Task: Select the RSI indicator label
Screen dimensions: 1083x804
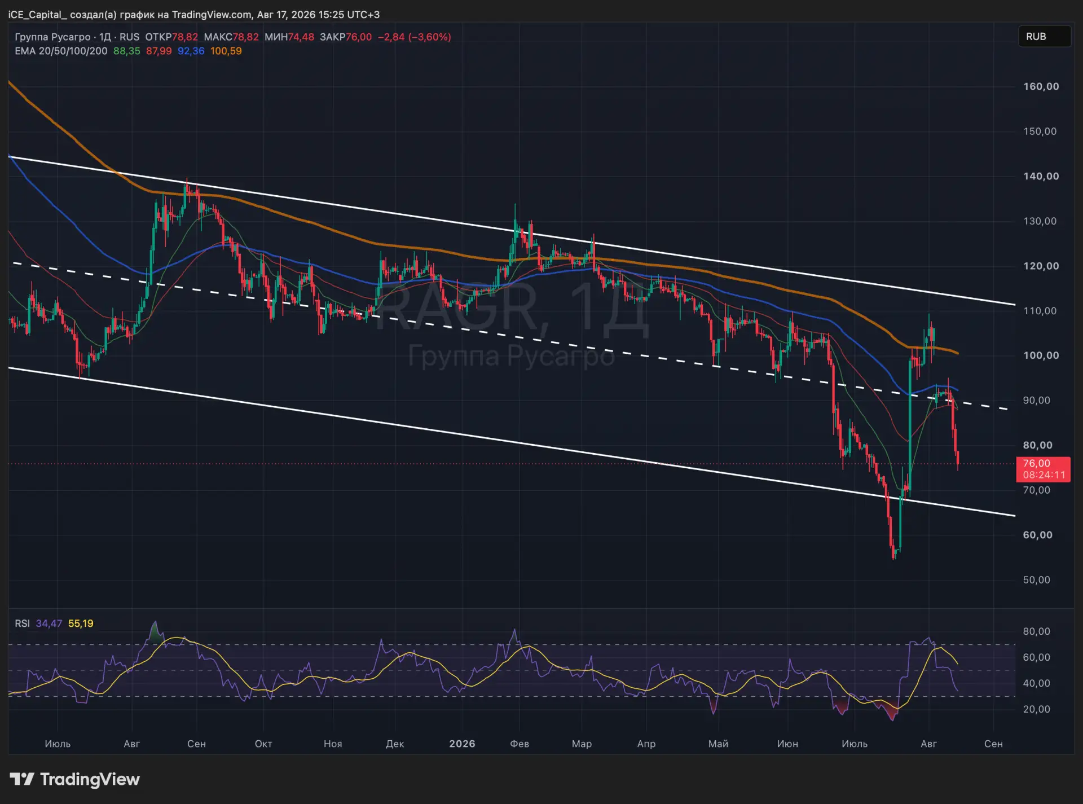Action: [22, 623]
